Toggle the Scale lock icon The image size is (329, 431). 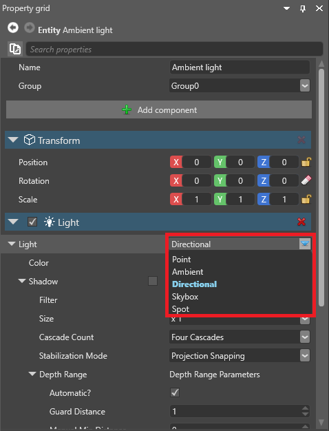coord(306,199)
